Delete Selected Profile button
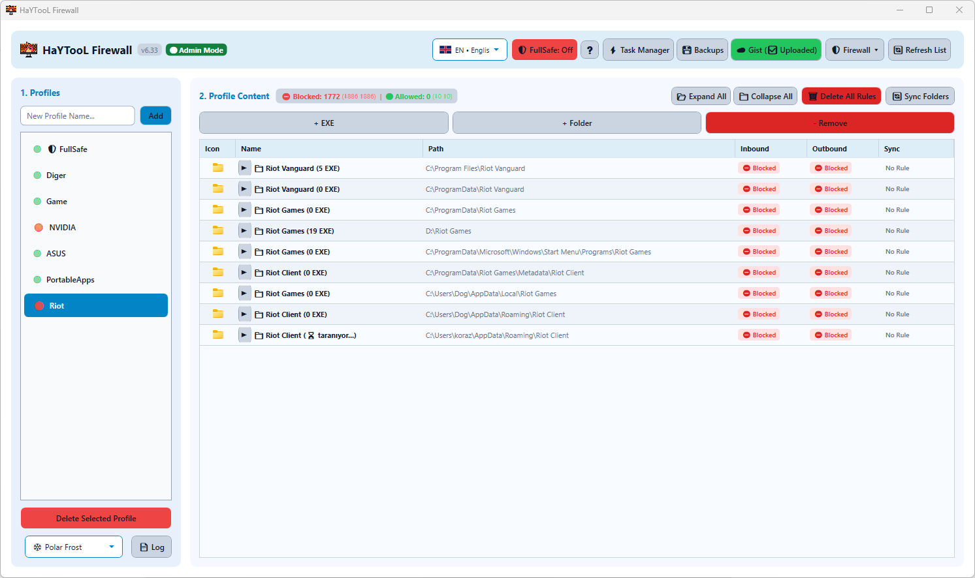The height and width of the screenshot is (578, 975). coord(96,519)
